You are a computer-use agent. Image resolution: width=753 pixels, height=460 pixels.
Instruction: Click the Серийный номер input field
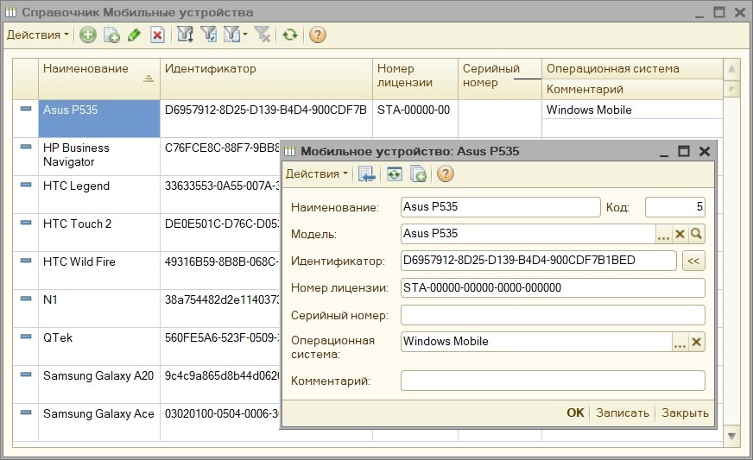[553, 315]
